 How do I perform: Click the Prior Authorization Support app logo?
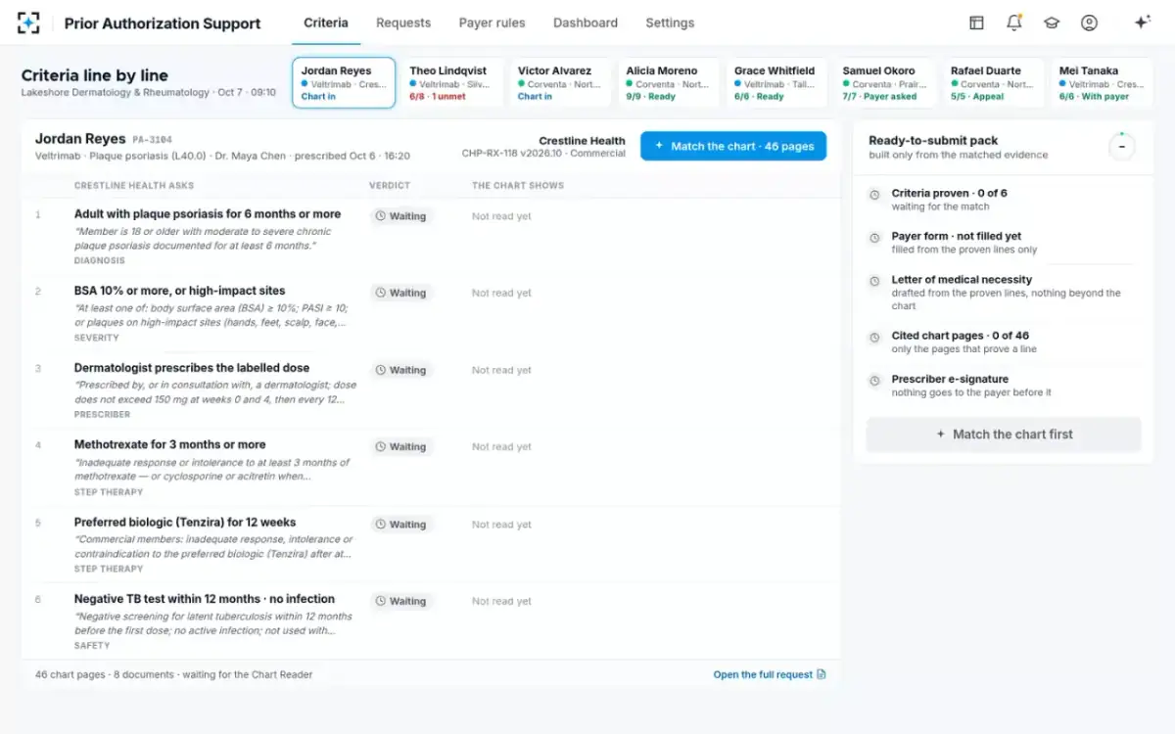pyautogui.click(x=29, y=23)
